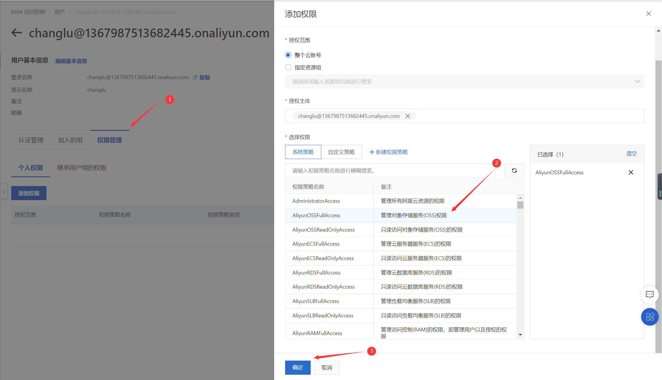The height and width of the screenshot is (380, 662).
Task: Click the app grid icon bottom right
Action: [x=650, y=317]
